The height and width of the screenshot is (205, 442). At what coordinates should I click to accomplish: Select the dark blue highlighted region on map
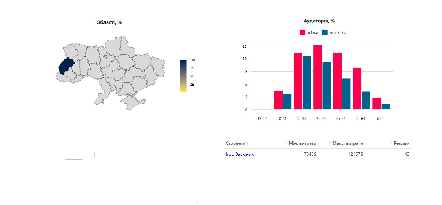(65, 66)
